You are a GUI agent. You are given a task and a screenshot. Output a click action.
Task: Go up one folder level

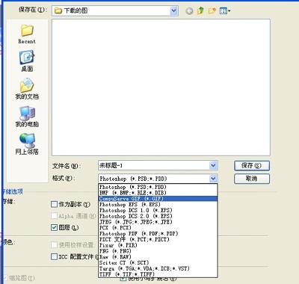click(x=200, y=10)
